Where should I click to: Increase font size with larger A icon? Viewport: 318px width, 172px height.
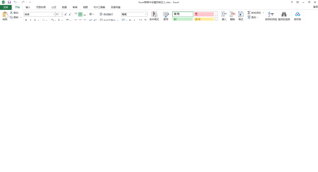point(66,14)
